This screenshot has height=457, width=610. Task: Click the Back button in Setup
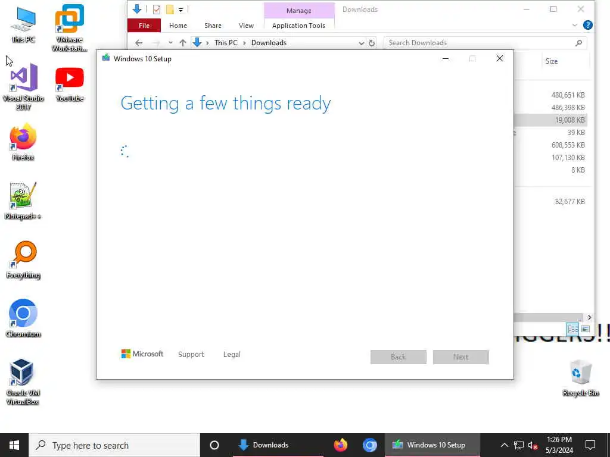point(398,357)
